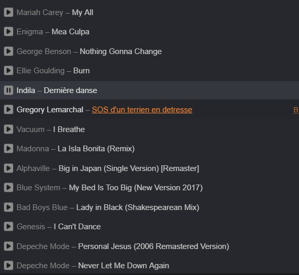The width and height of the screenshot is (299, 275).
Task: Play Genesis – I Can't Dance
Action: pyautogui.click(x=9, y=227)
